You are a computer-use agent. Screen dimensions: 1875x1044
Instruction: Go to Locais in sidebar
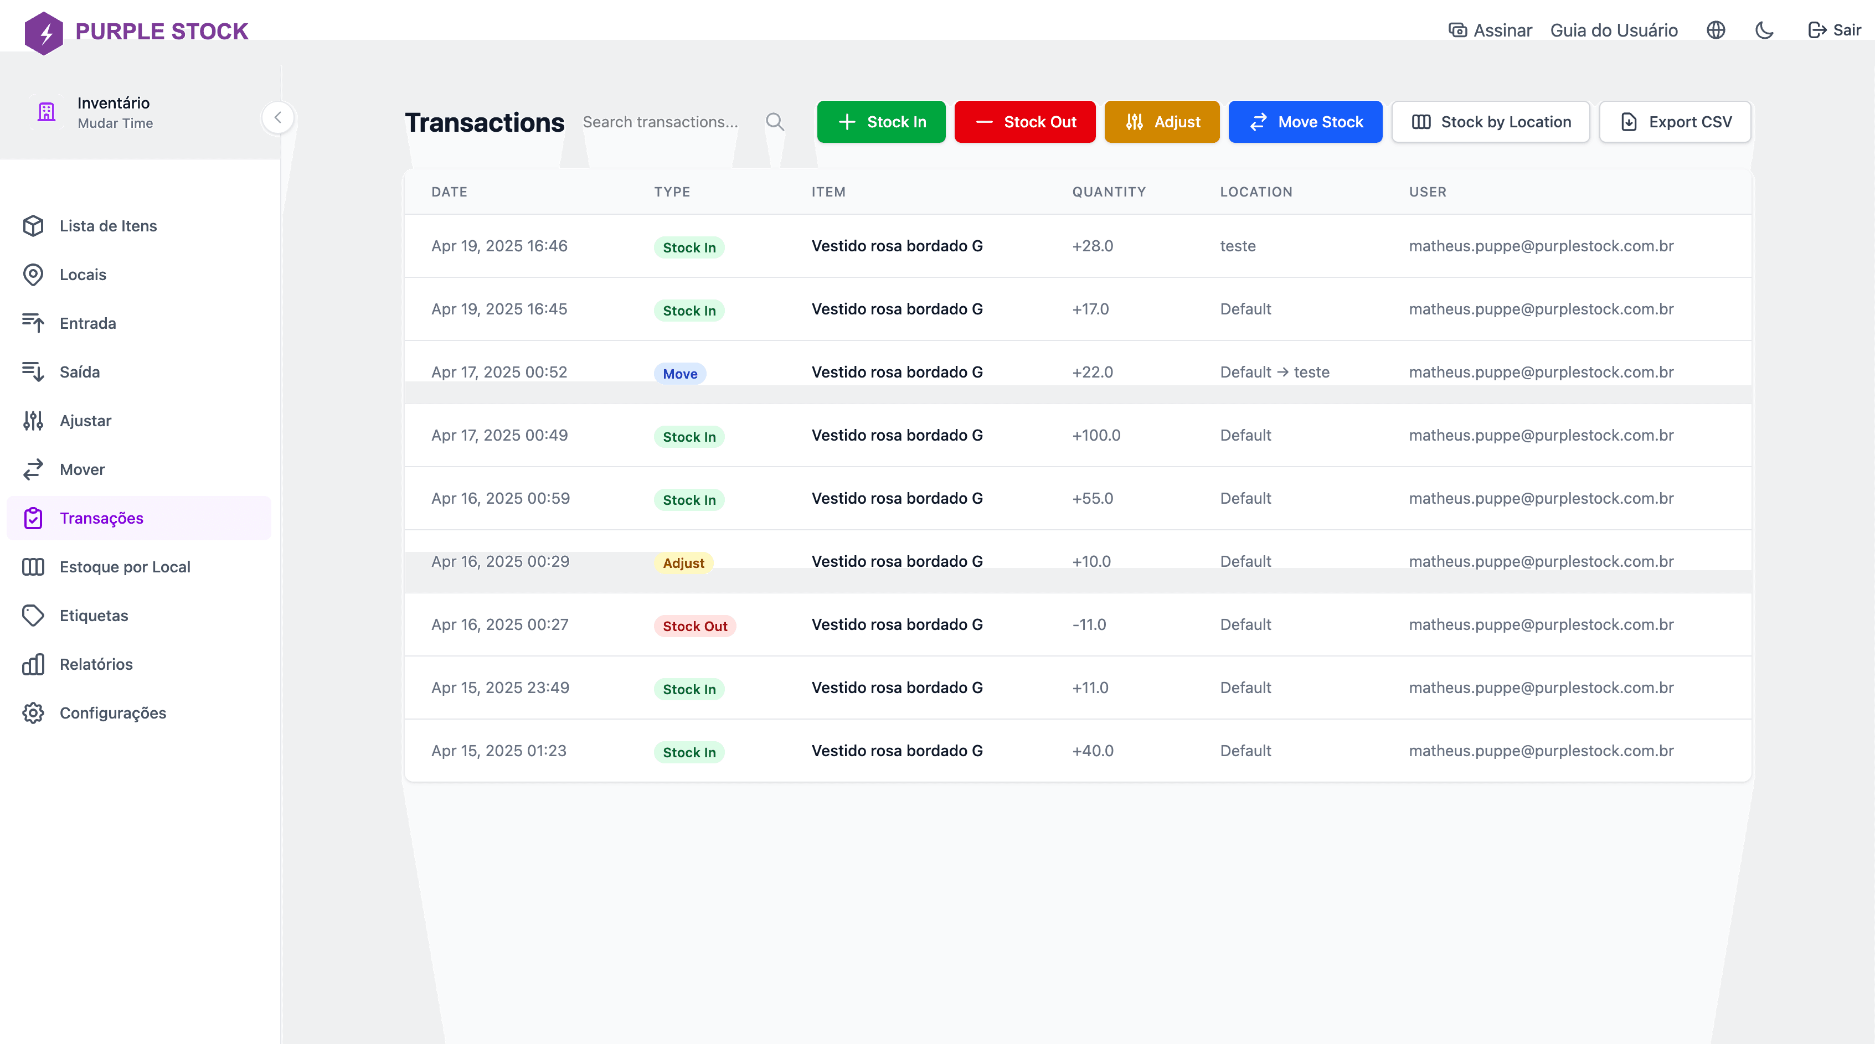[83, 275]
